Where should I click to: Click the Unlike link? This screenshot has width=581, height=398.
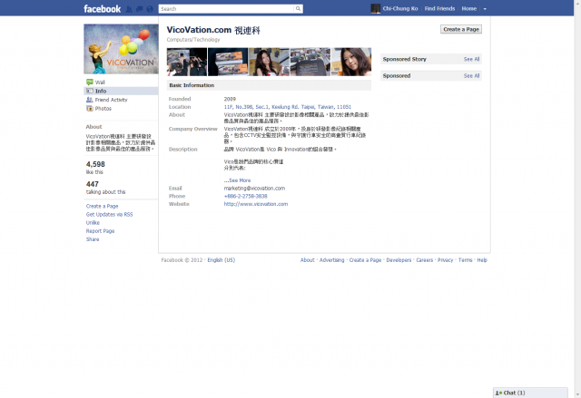[93, 223]
